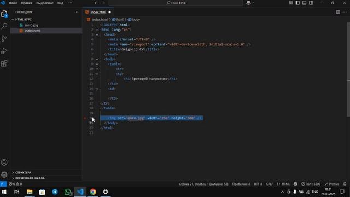Open the Файл menu
Viewport: 350px width, 197px height.
[x=13, y=3]
